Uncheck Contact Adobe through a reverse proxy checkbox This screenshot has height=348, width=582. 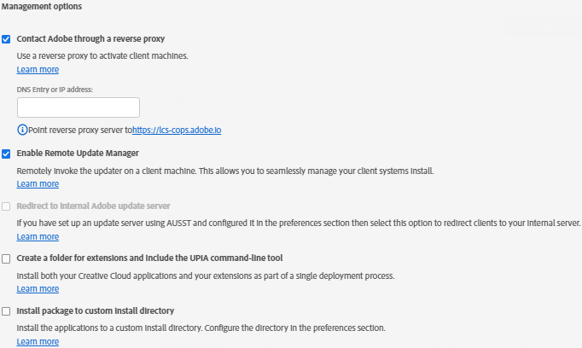pyautogui.click(x=7, y=39)
